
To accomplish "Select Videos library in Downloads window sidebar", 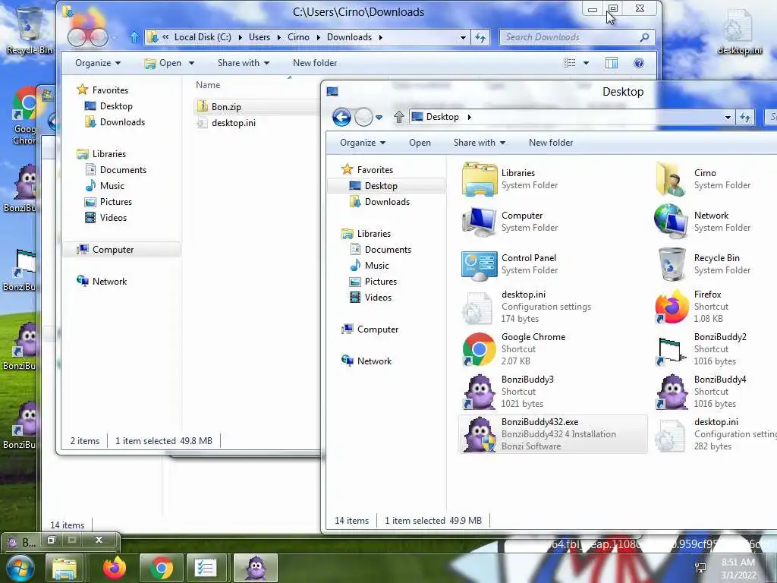I will coord(106,218).
